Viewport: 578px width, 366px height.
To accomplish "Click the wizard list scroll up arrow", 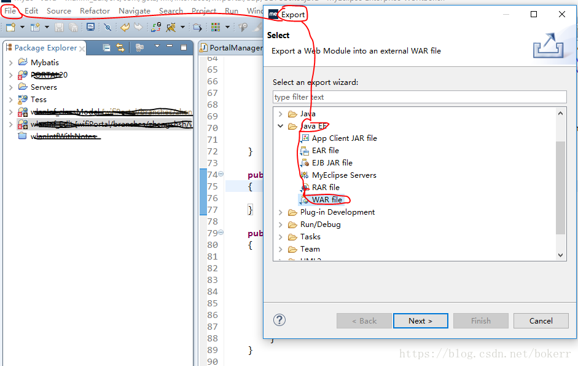I will pyautogui.click(x=560, y=114).
